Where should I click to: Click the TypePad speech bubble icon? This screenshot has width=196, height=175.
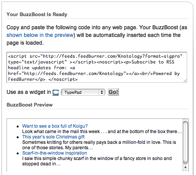tap(56, 93)
